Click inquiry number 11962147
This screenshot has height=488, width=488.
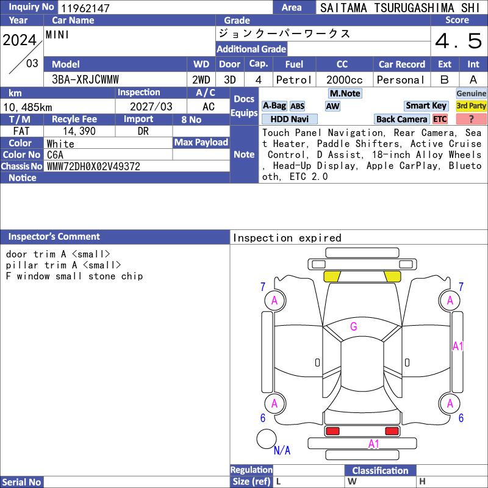pos(85,8)
